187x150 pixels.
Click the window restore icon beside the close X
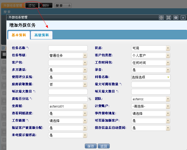(x=176, y=18)
